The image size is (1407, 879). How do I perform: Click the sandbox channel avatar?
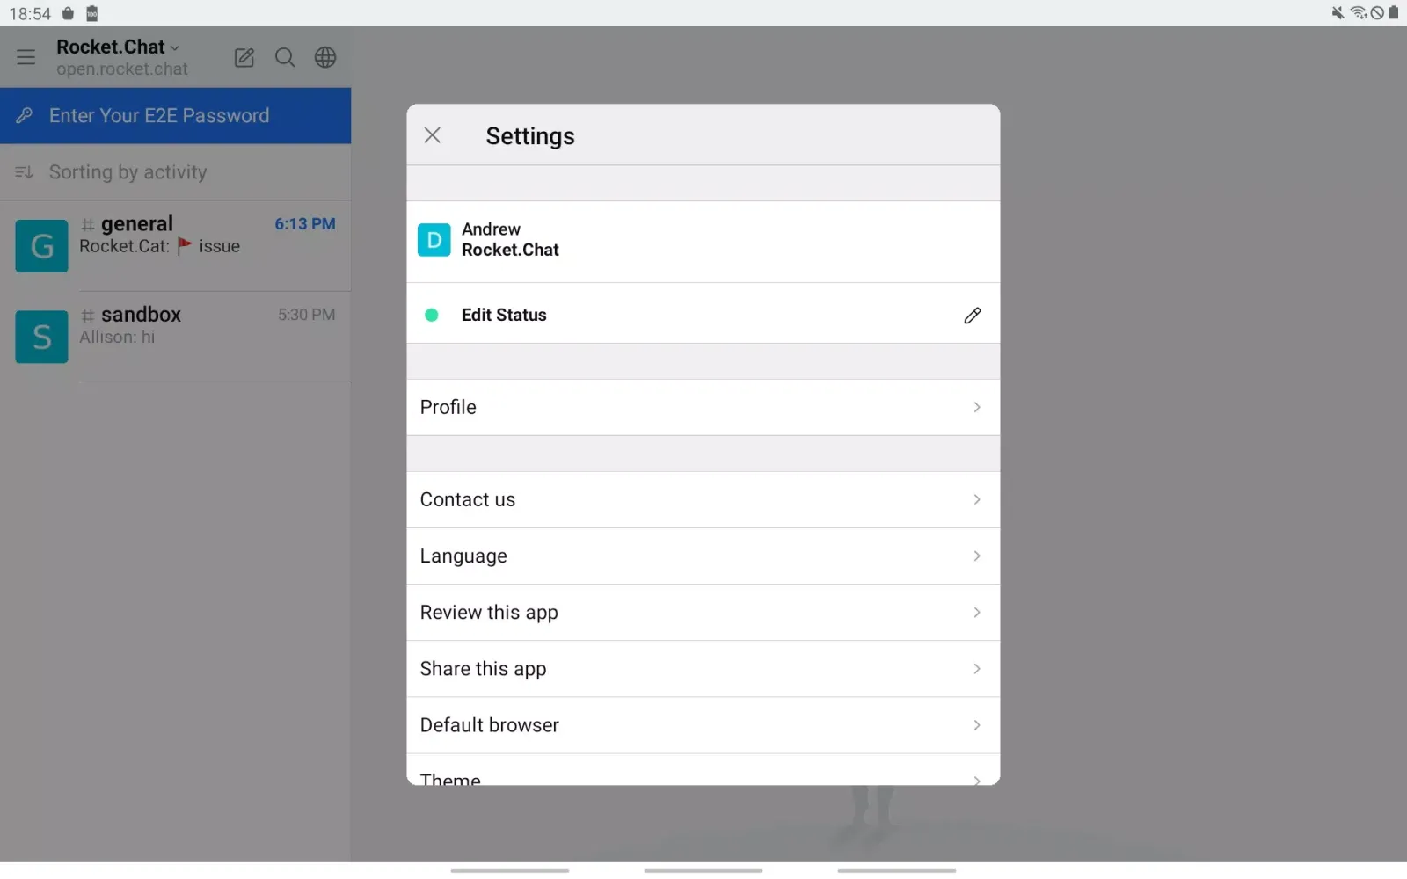[40, 336]
